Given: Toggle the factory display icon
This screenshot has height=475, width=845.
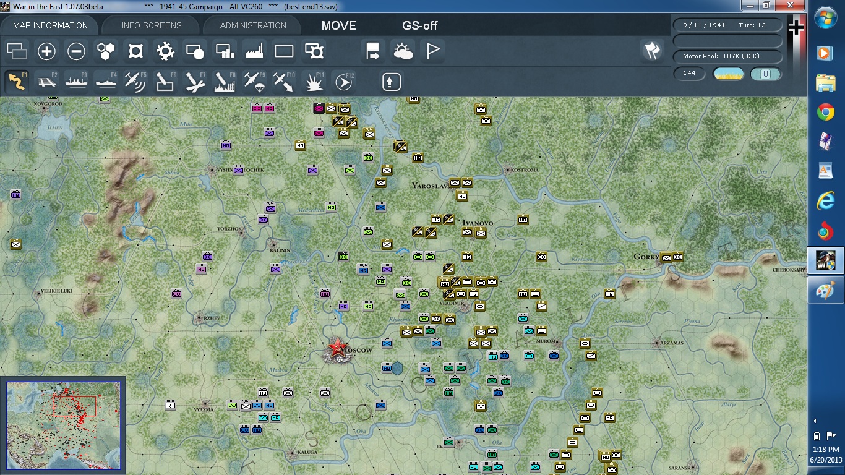Looking at the screenshot, I should pyautogui.click(x=254, y=51).
